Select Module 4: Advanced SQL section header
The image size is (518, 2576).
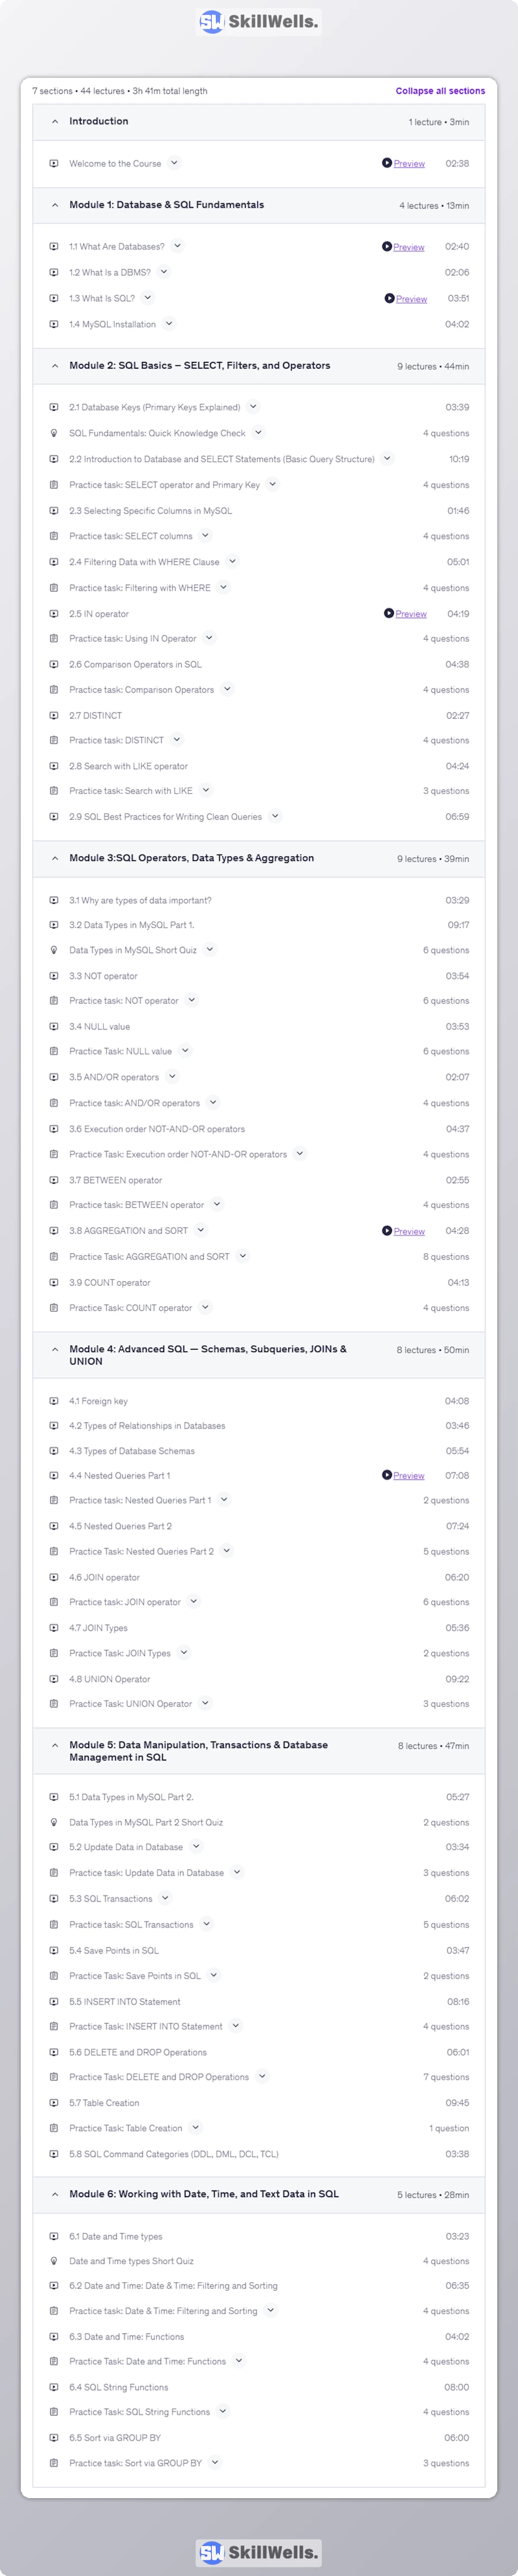point(208,1355)
